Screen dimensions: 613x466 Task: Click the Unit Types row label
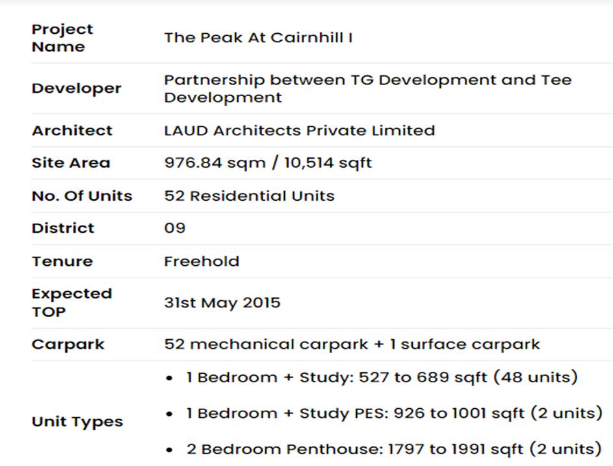[x=77, y=422]
